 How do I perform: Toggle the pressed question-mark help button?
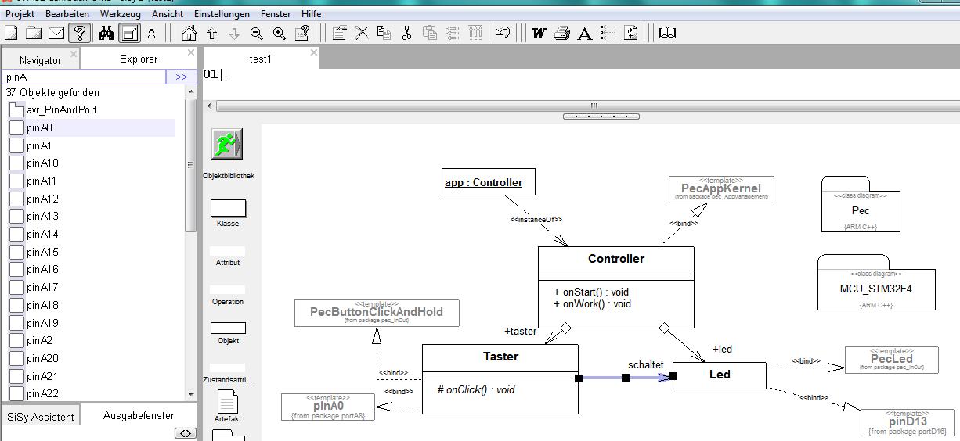tap(79, 33)
